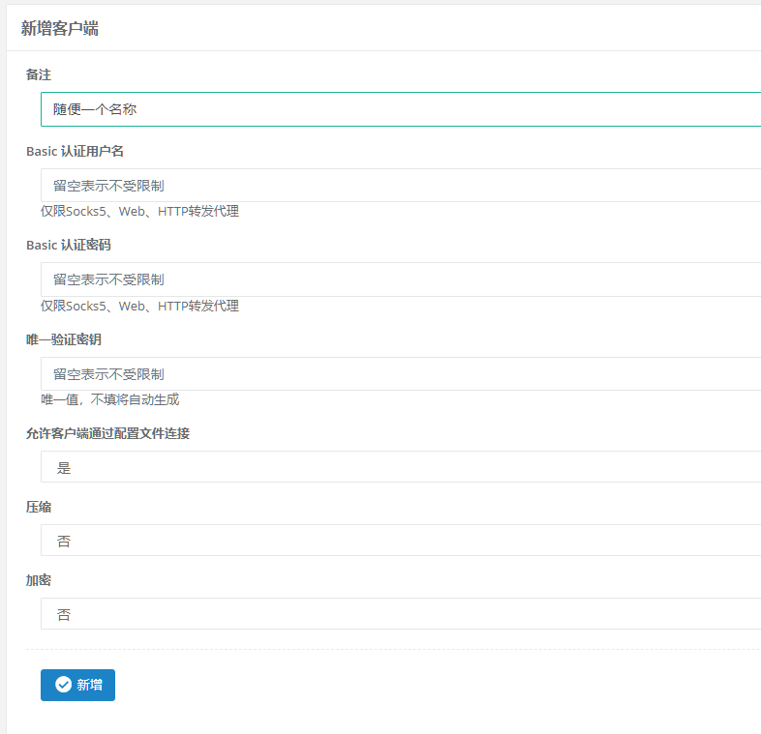Click the Basic 认证用户名 label
Image resolution: width=761 pixels, height=734 pixels.
[75, 151]
